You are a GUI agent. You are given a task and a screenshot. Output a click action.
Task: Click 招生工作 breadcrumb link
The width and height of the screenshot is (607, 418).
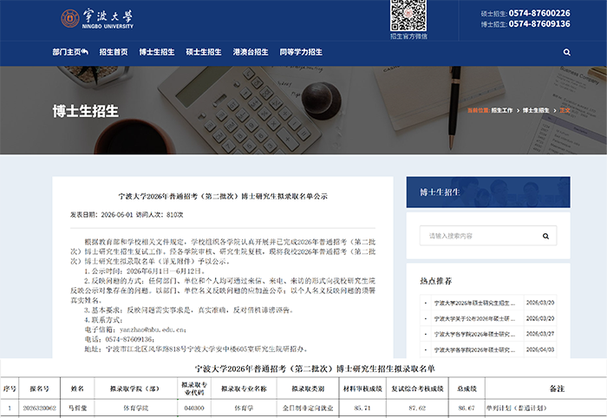click(x=502, y=110)
